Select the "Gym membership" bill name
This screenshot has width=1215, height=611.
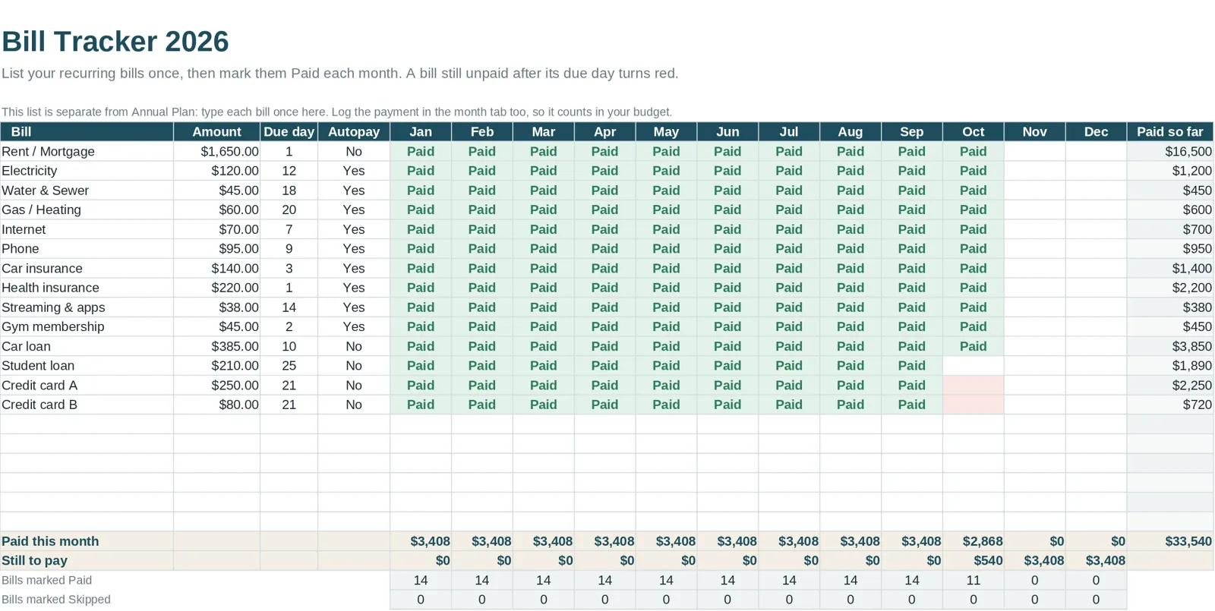point(52,327)
